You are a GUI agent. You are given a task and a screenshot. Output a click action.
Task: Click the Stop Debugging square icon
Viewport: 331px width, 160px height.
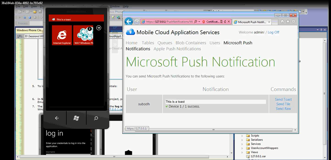(30, 17)
